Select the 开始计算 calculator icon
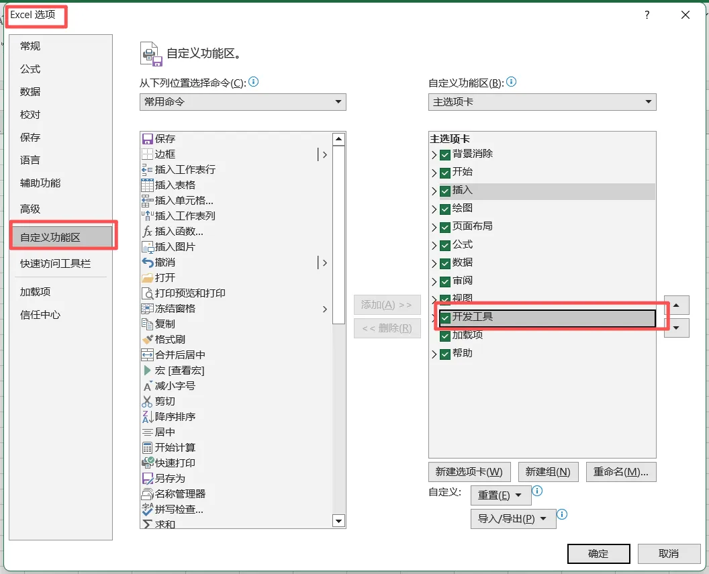Screen dimensions: 709x574 [148, 447]
